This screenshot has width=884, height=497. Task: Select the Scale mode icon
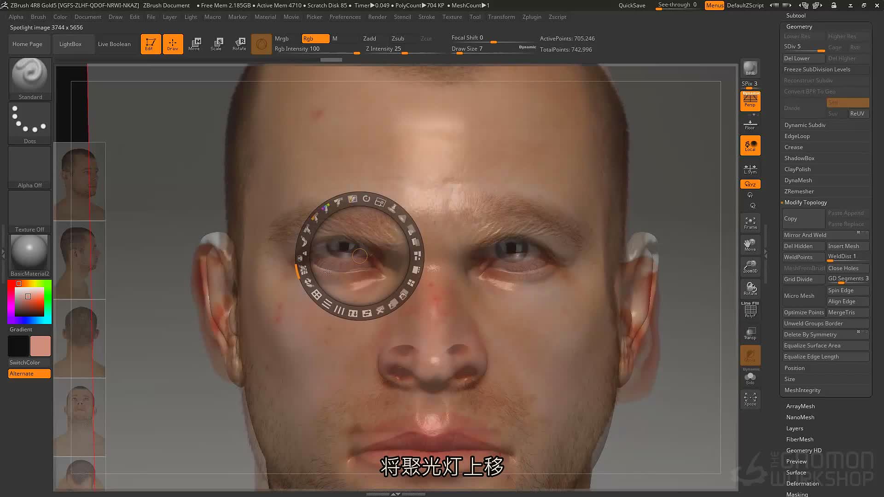(x=216, y=44)
